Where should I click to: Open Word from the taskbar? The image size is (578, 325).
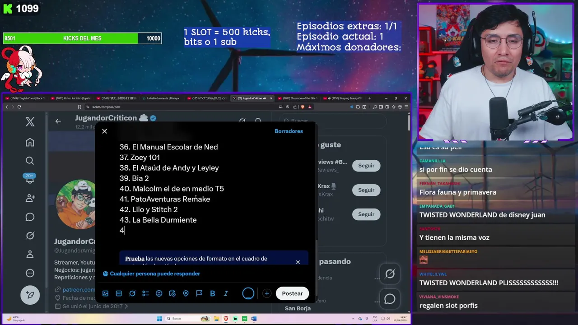tap(254, 319)
